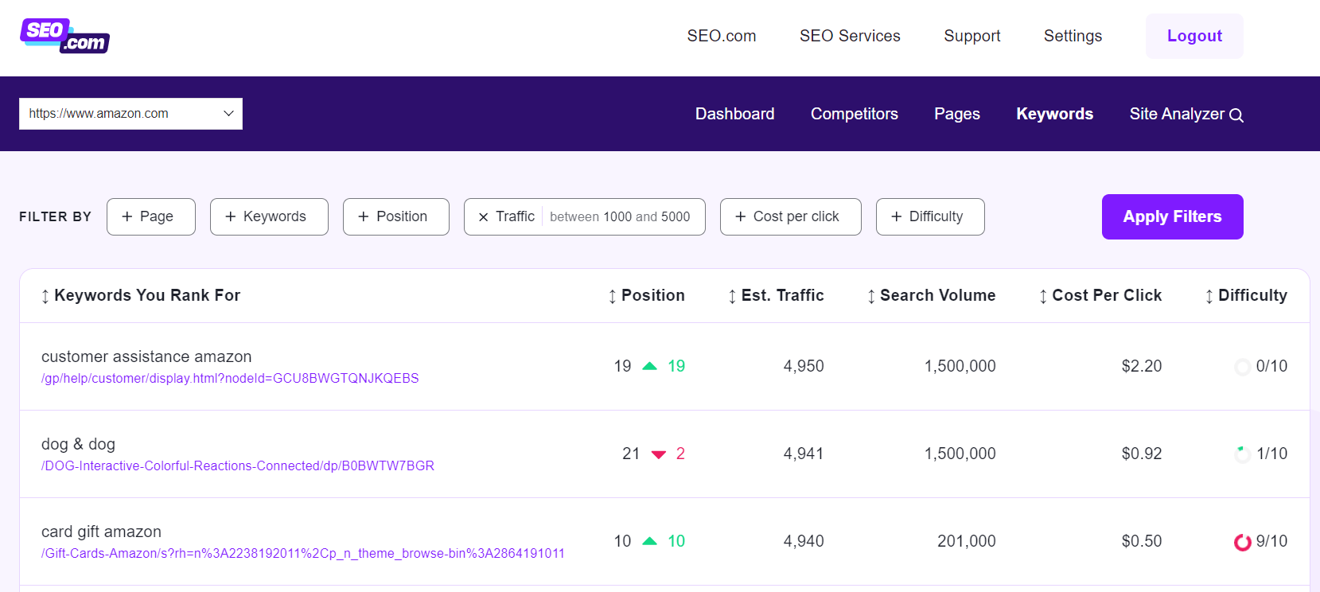The height and width of the screenshot is (592, 1320).
Task: Click the plus icon on Keywords filter
Action: [x=231, y=216]
